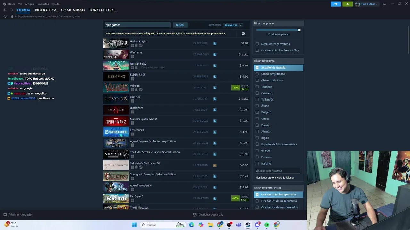Click the epic games search field

coord(137,25)
